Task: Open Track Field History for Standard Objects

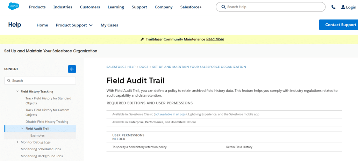Action: coord(48,101)
